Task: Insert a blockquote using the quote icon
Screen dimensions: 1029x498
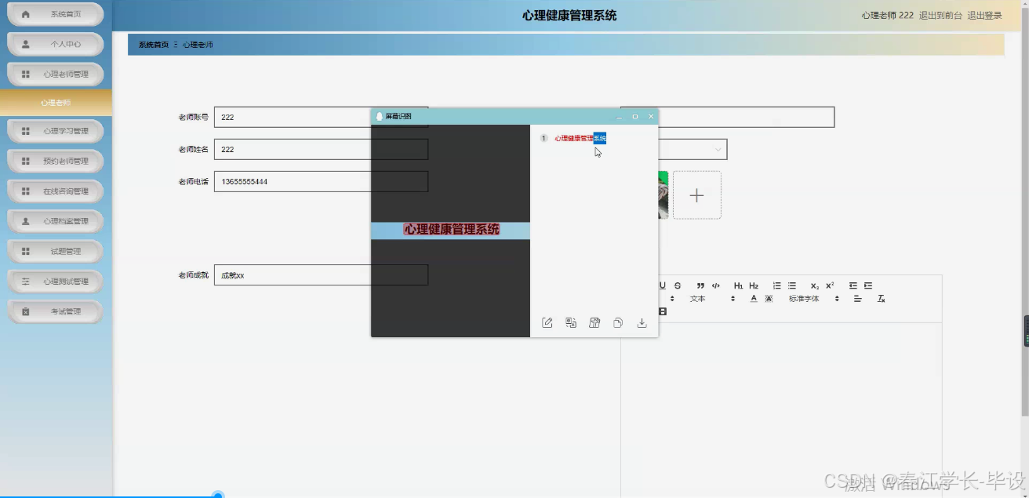Action: tap(700, 286)
